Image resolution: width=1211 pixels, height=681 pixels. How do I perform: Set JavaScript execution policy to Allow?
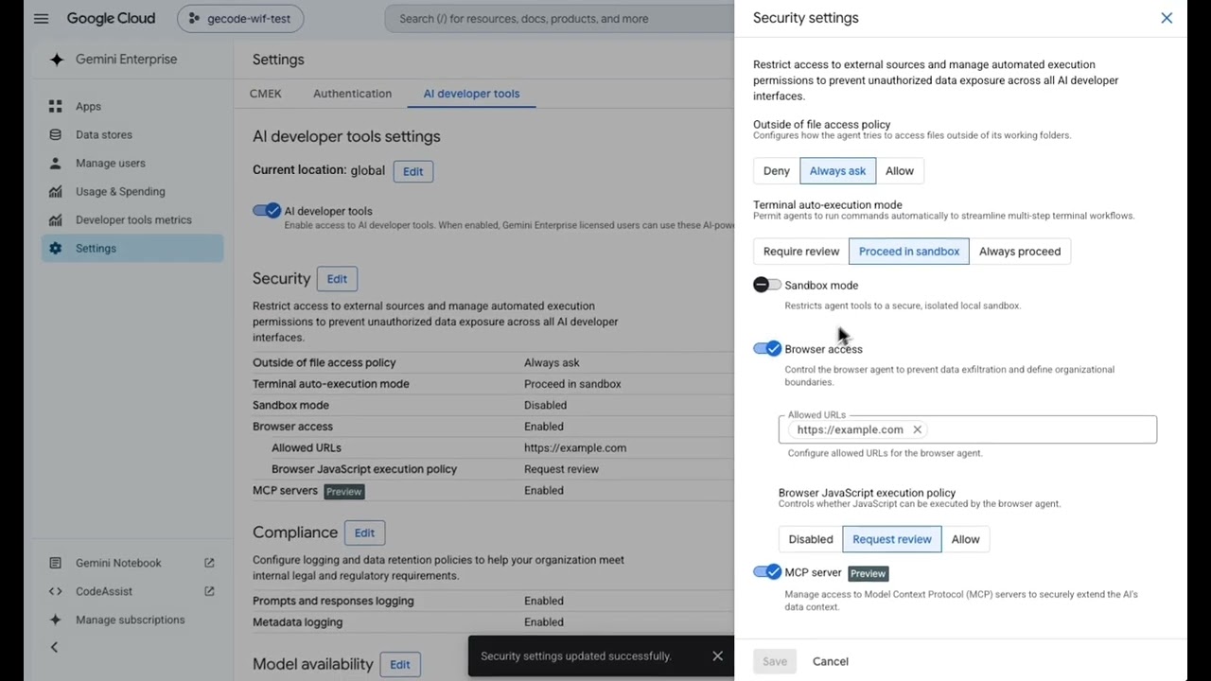coord(965,539)
